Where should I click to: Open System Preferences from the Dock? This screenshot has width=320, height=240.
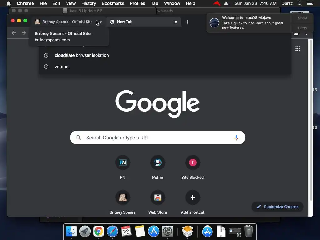[167, 232]
